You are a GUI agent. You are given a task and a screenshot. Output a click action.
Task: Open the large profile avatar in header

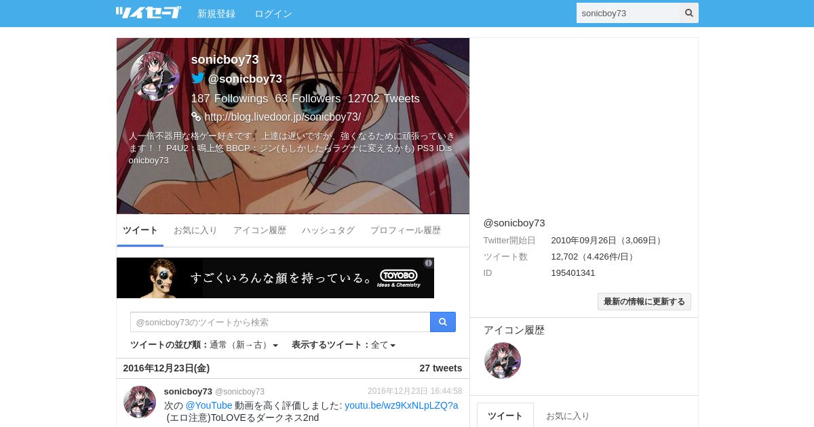pyautogui.click(x=155, y=77)
